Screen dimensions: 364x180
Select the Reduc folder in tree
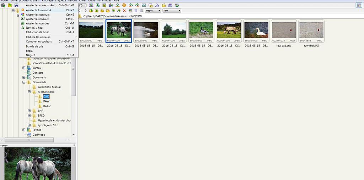(x=47, y=106)
